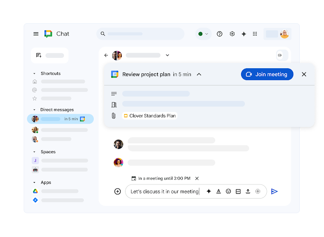
Task: Insert a GIF using the GIF icon
Action: click(238, 191)
